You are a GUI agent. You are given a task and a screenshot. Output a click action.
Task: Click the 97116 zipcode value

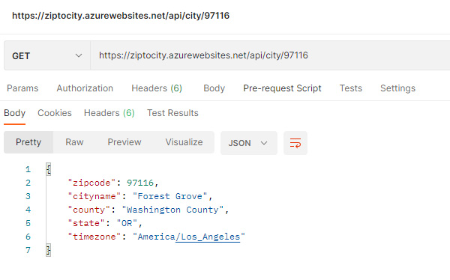(140, 183)
